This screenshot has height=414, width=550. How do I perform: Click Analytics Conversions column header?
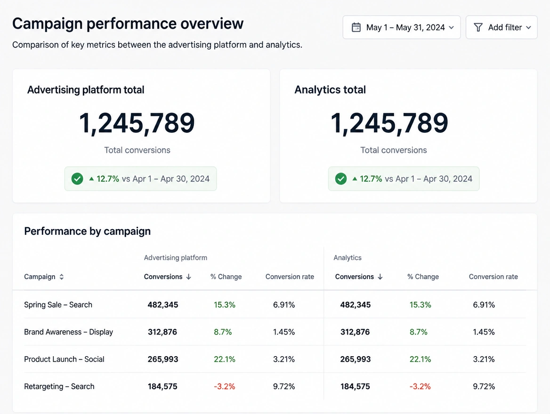(354, 277)
